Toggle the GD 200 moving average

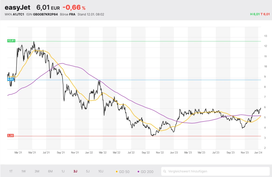click(145, 172)
